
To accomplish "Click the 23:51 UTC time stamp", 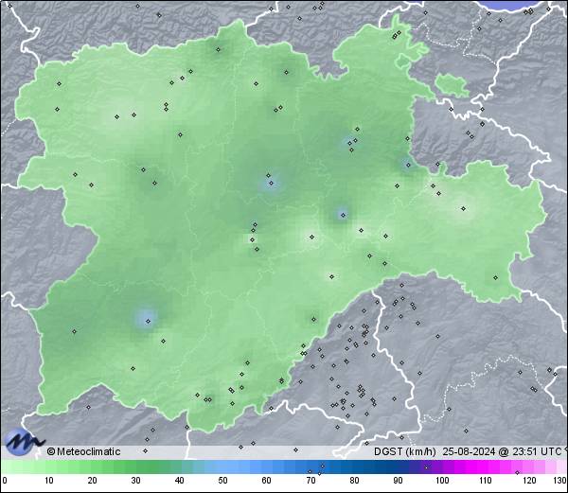I will pos(537,451).
